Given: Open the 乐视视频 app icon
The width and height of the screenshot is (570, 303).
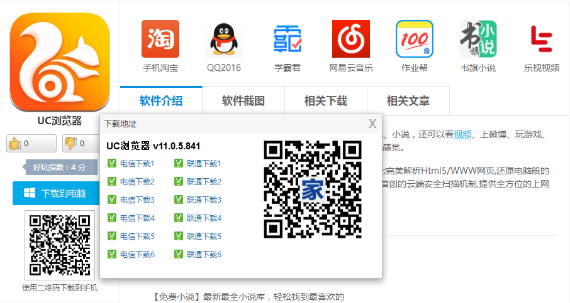Looking at the screenshot, I should (x=542, y=39).
